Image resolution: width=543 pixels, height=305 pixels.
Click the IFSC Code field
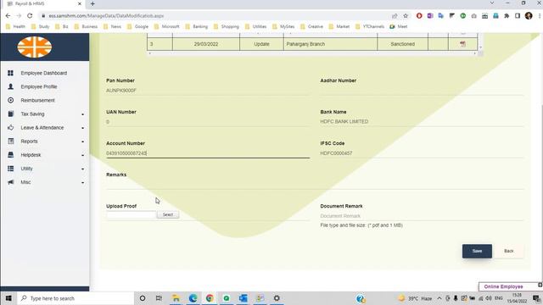click(x=422, y=153)
